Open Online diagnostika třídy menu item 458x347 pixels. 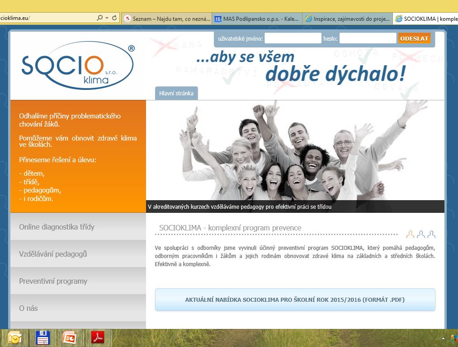click(x=78, y=227)
